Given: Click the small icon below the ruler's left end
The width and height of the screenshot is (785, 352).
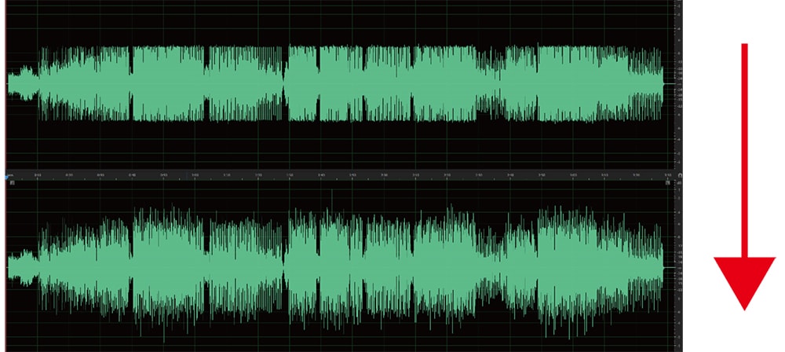Looking at the screenshot, I should click(x=12, y=181).
